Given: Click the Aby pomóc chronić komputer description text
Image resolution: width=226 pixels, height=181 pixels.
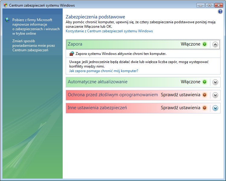Looking at the screenshot, I should [140, 24].
